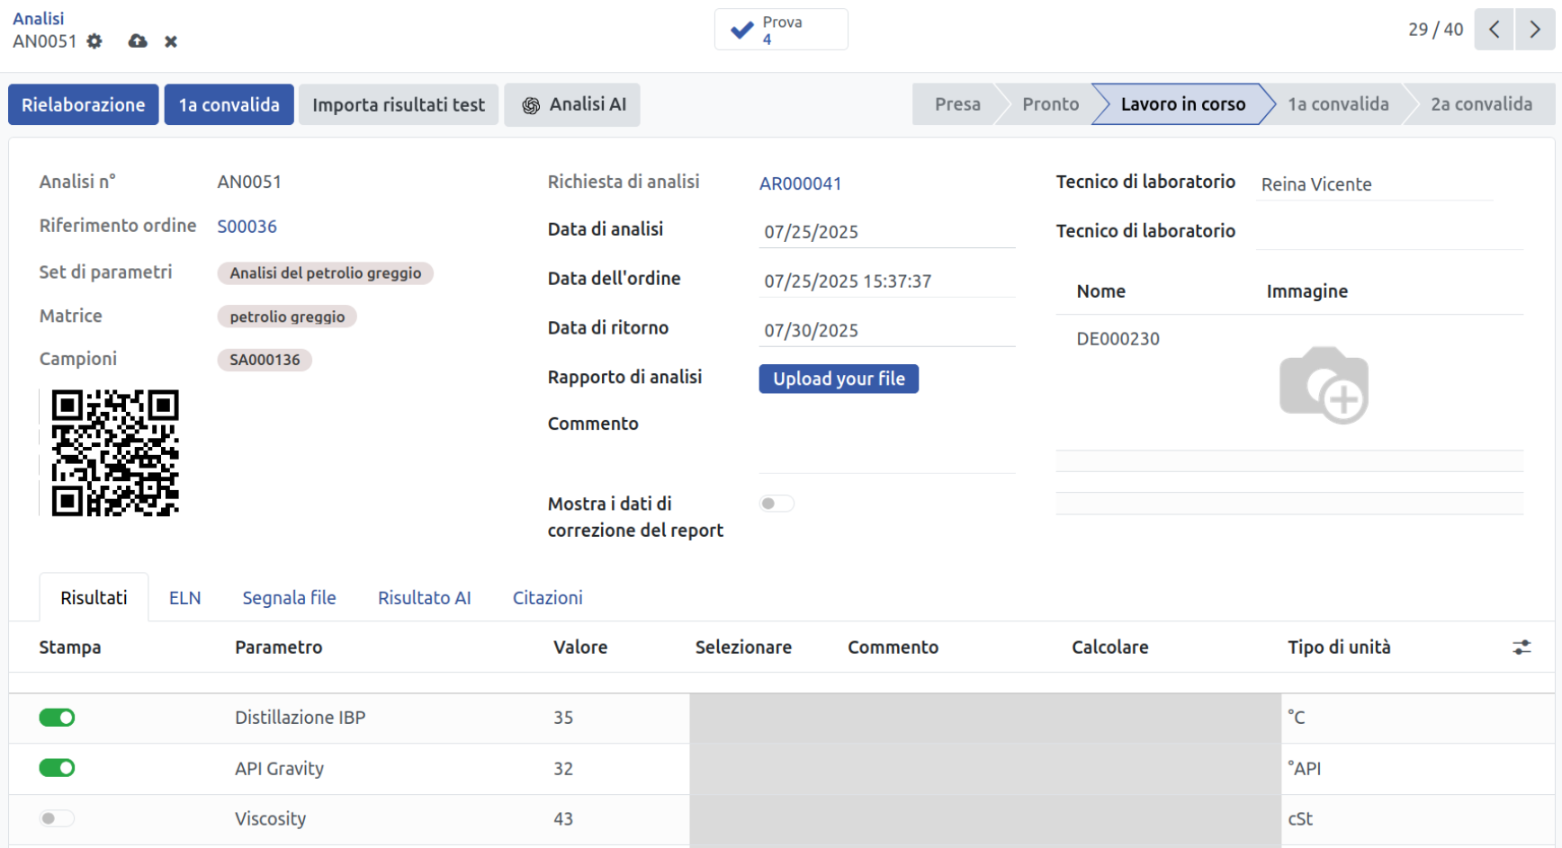Select the 1a convalida status stage

(x=1337, y=104)
